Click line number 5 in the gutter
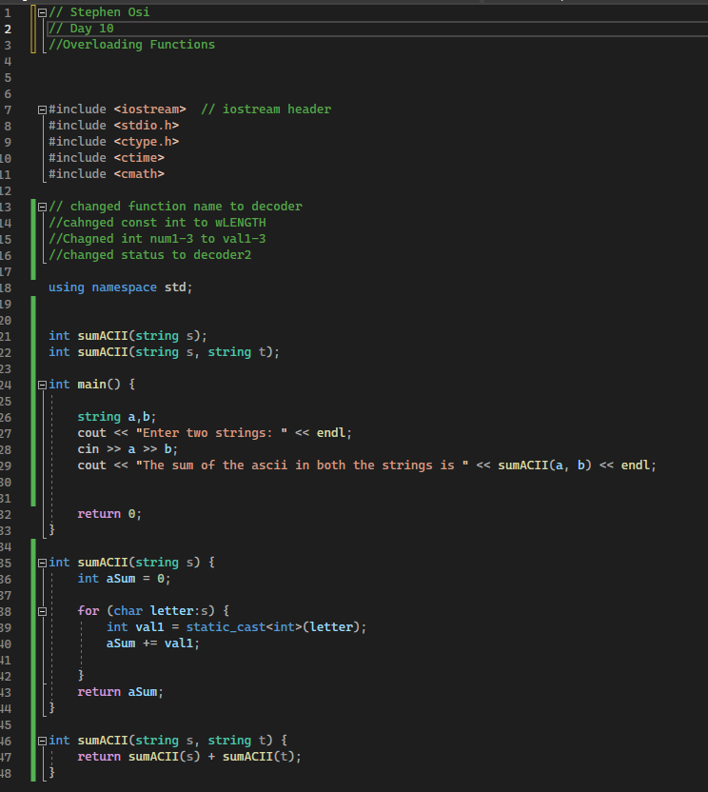Viewport: 708px width, 792px height. point(8,77)
